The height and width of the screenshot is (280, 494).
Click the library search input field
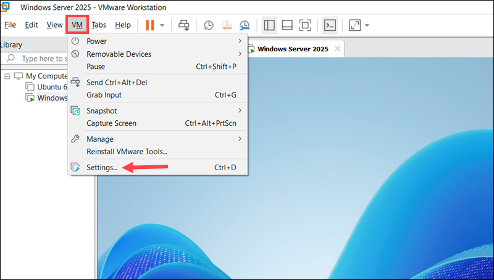[x=43, y=59]
